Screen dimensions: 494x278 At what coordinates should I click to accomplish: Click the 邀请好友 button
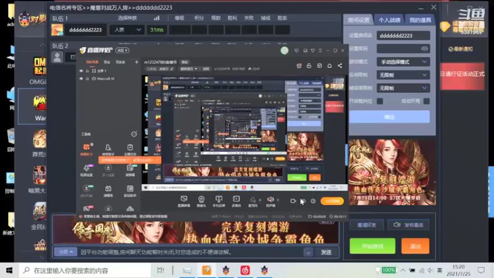click(x=366, y=225)
